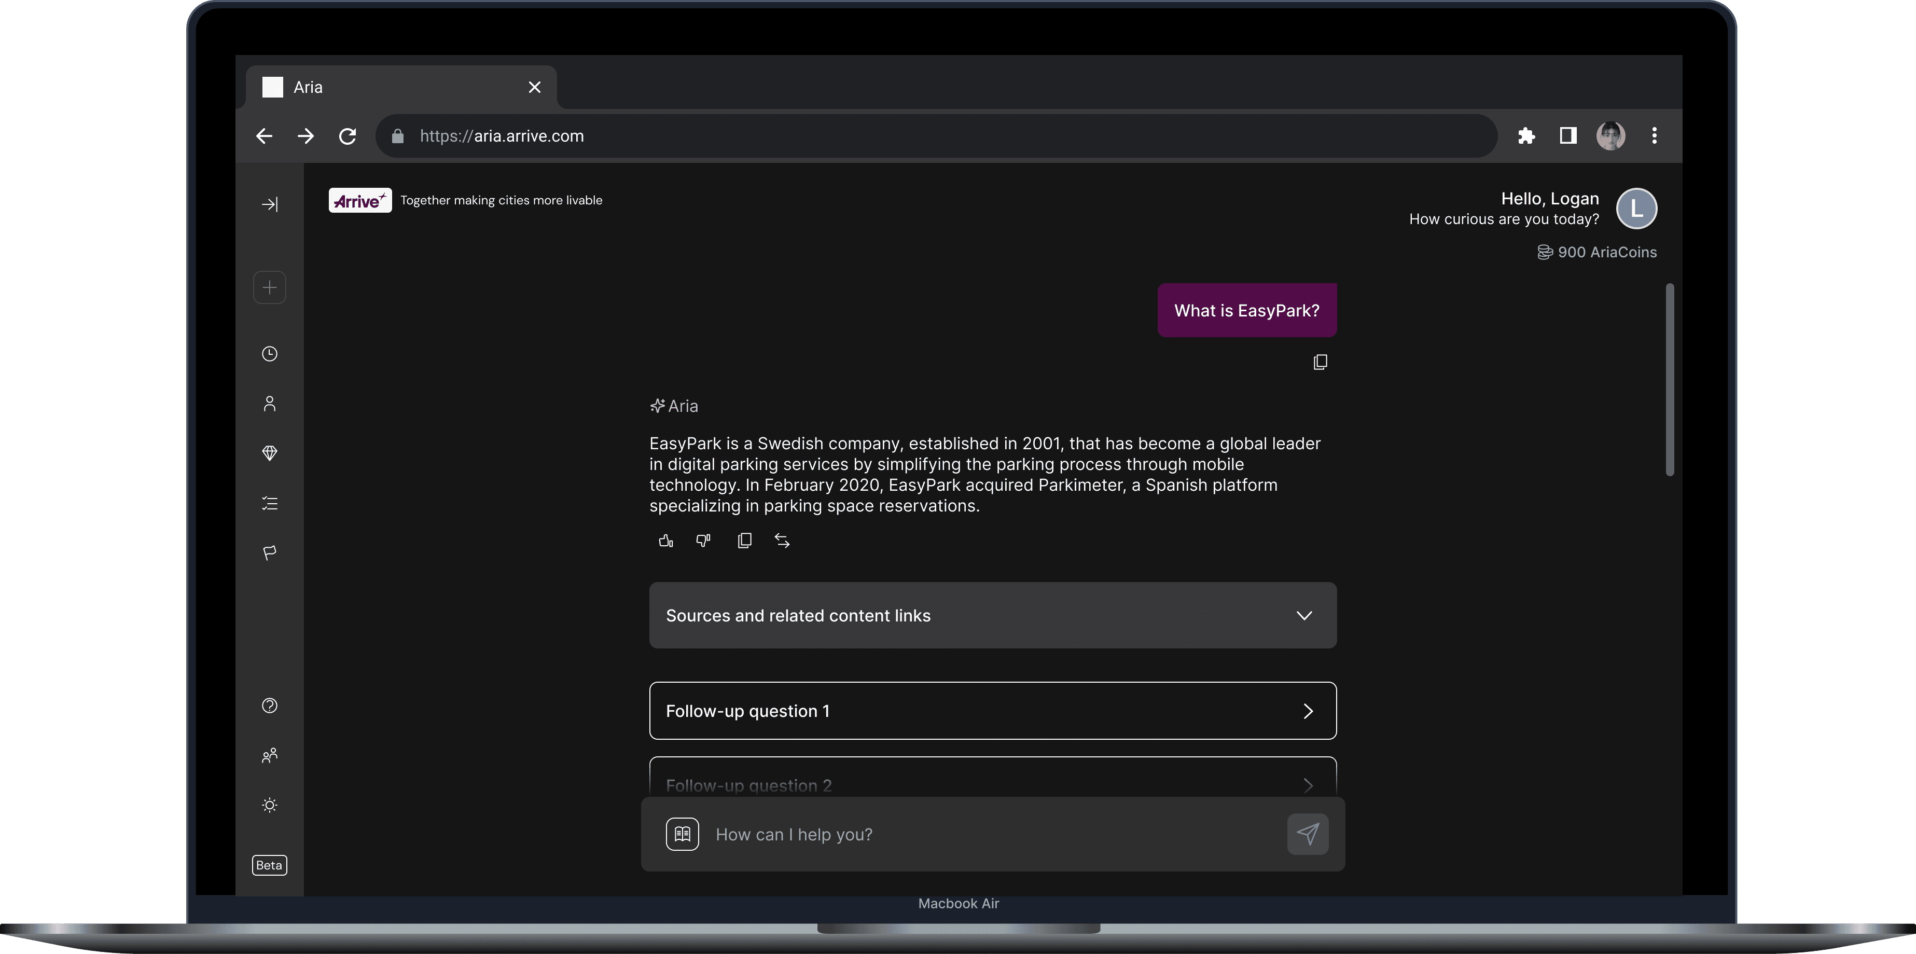Click the Logan profile avatar
Viewport: 1916px width, 954px height.
1636,209
